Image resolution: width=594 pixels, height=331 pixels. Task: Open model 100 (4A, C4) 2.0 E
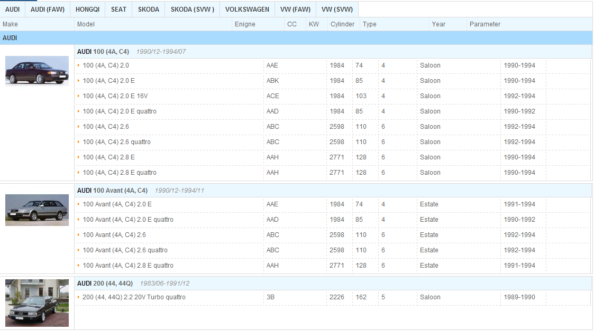109,81
